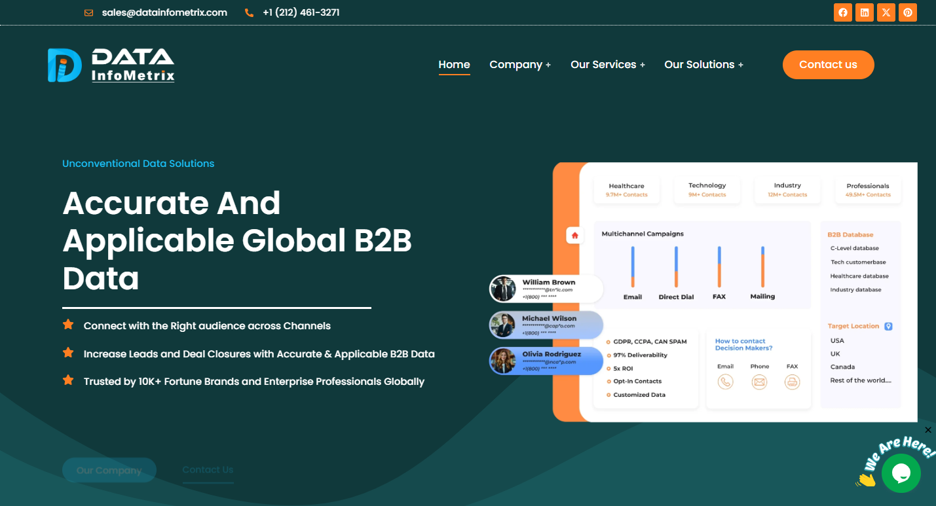Click the Industry database entry
Screen dimensions: 936x506
coord(855,290)
